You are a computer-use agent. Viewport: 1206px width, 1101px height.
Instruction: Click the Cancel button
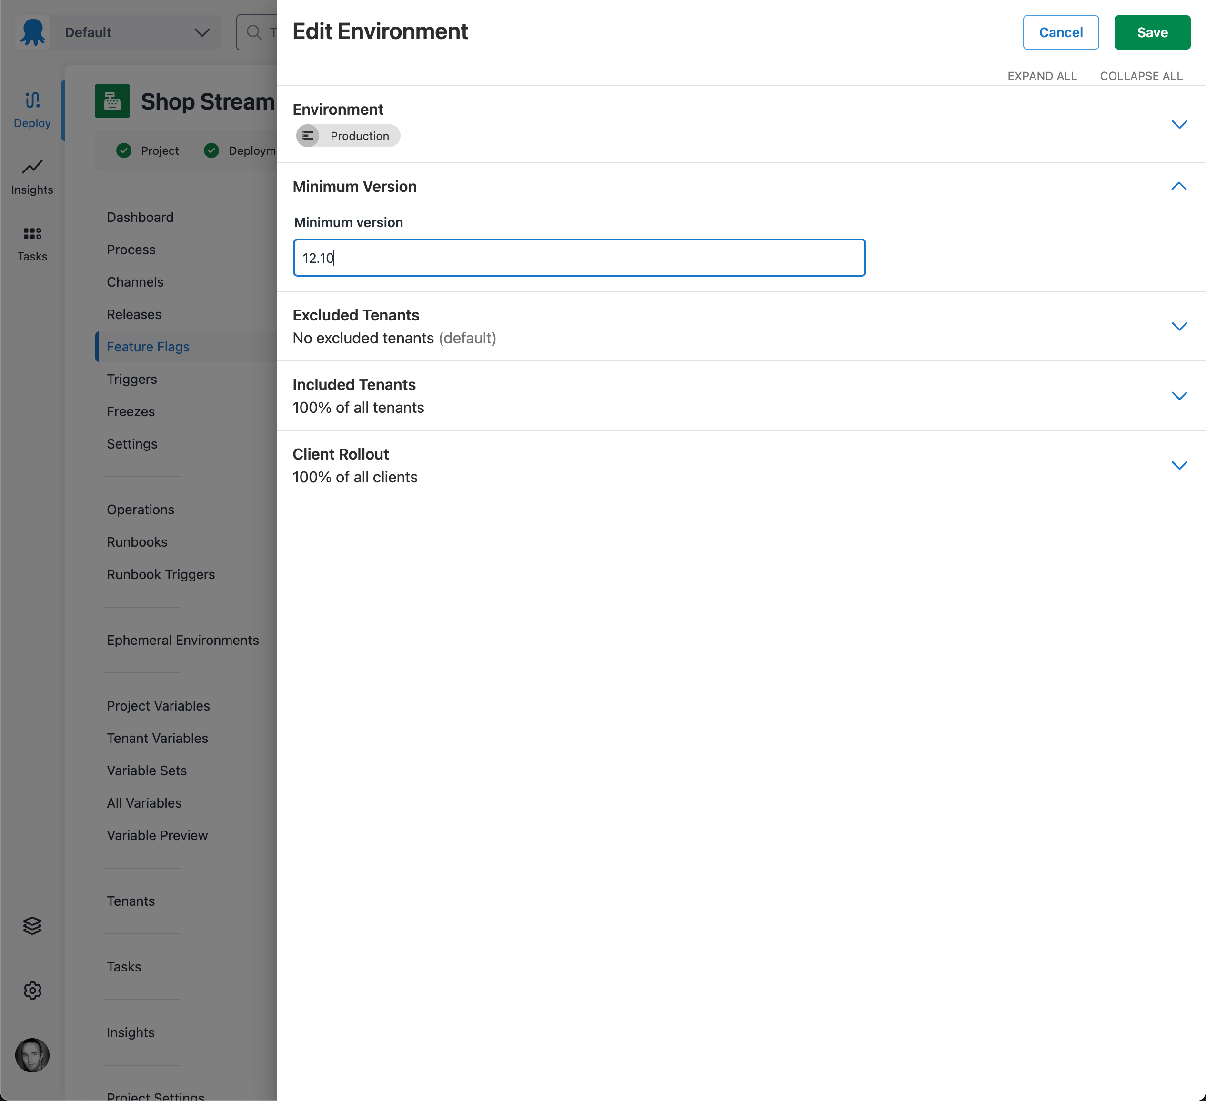click(1060, 32)
